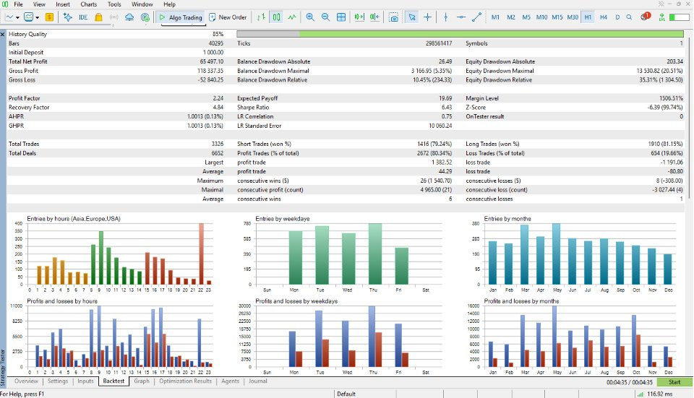The width and height of the screenshot is (694, 398).
Task: Select the H4 timeframe
Action: tap(603, 17)
